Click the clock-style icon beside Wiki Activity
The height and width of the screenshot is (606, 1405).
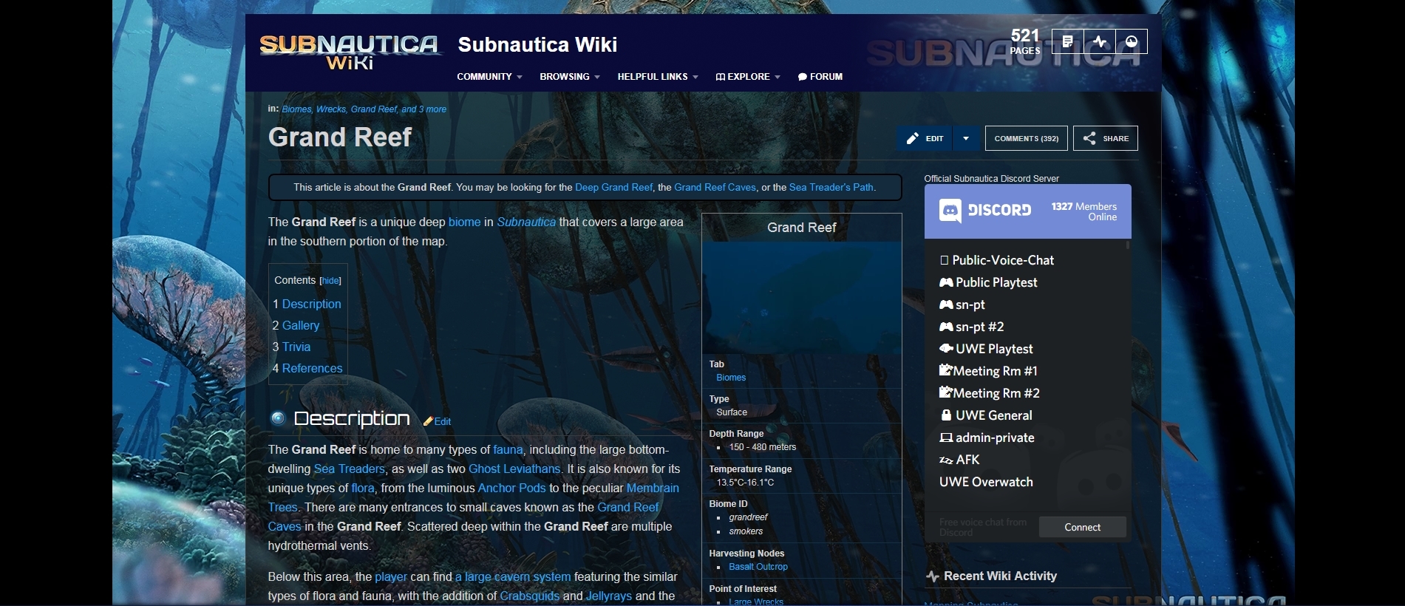(1132, 42)
